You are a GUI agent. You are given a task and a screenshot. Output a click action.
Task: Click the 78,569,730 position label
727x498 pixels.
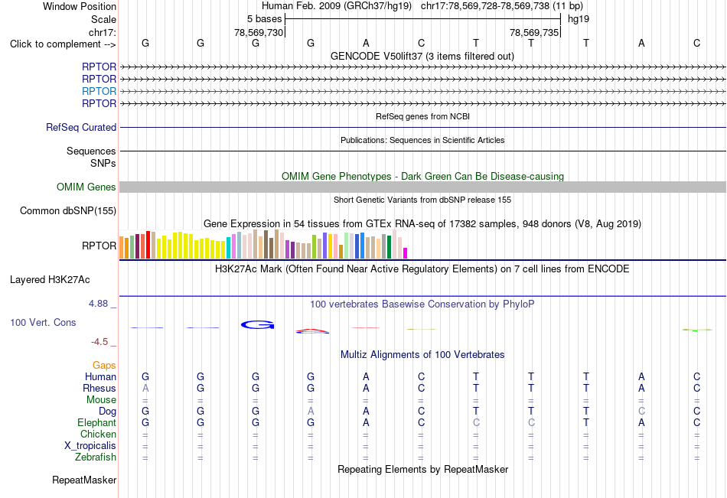coord(258,32)
